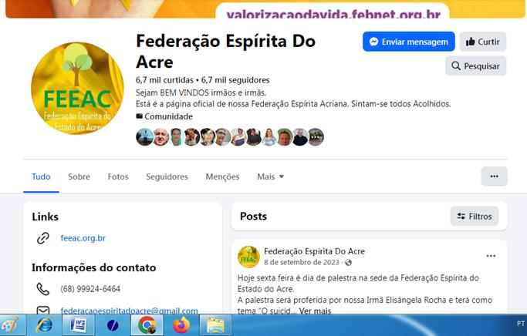Click the Pesquisar search button
527x336 pixels.
point(475,66)
